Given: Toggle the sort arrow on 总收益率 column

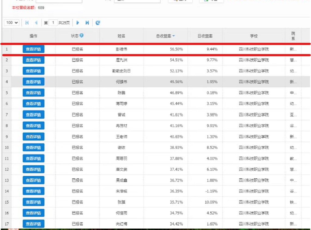Looking at the screenshot, I should click(x=173, y=36).
